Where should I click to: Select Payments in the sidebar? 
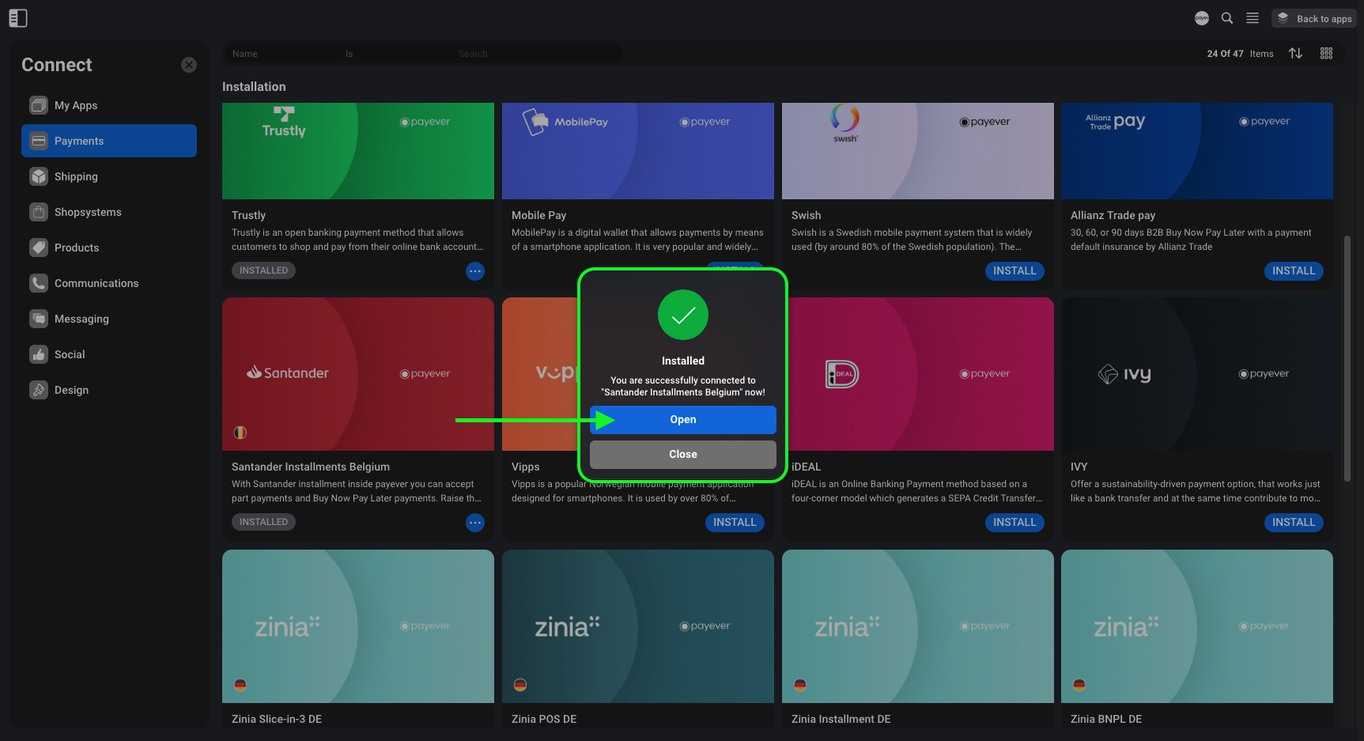[109, 141]
